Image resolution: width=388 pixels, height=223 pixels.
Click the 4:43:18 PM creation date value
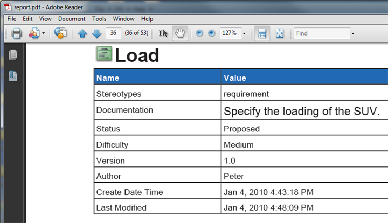point(268,192)
